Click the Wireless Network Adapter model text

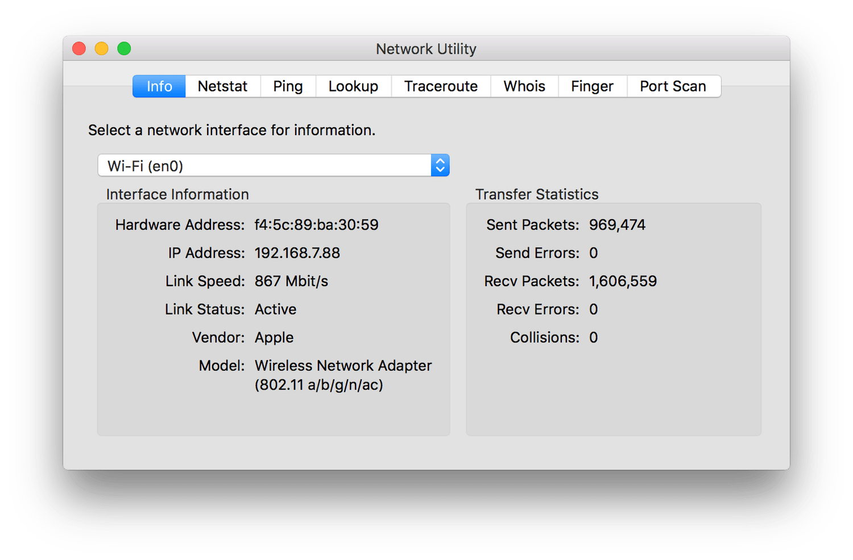point(343,366)
